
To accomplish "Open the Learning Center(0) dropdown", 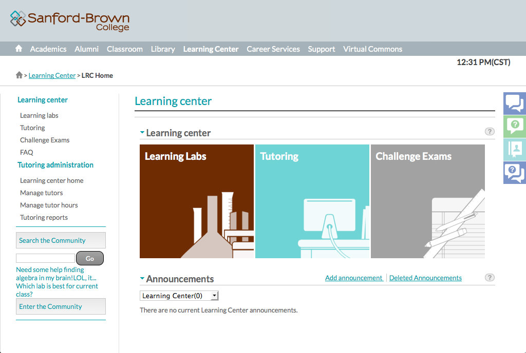I will click(179, 296).
